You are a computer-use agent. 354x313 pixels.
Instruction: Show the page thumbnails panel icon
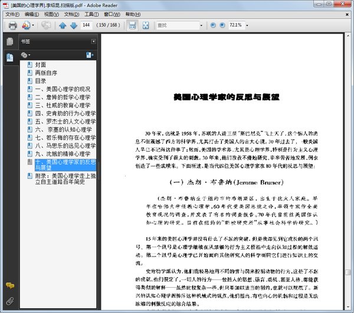[x=9, y=41]
